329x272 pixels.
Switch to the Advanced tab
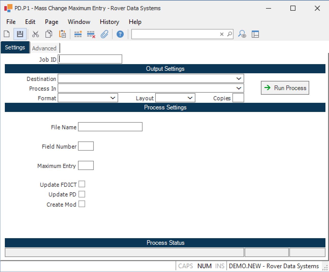pyautogui.click(x=44, y=48)
